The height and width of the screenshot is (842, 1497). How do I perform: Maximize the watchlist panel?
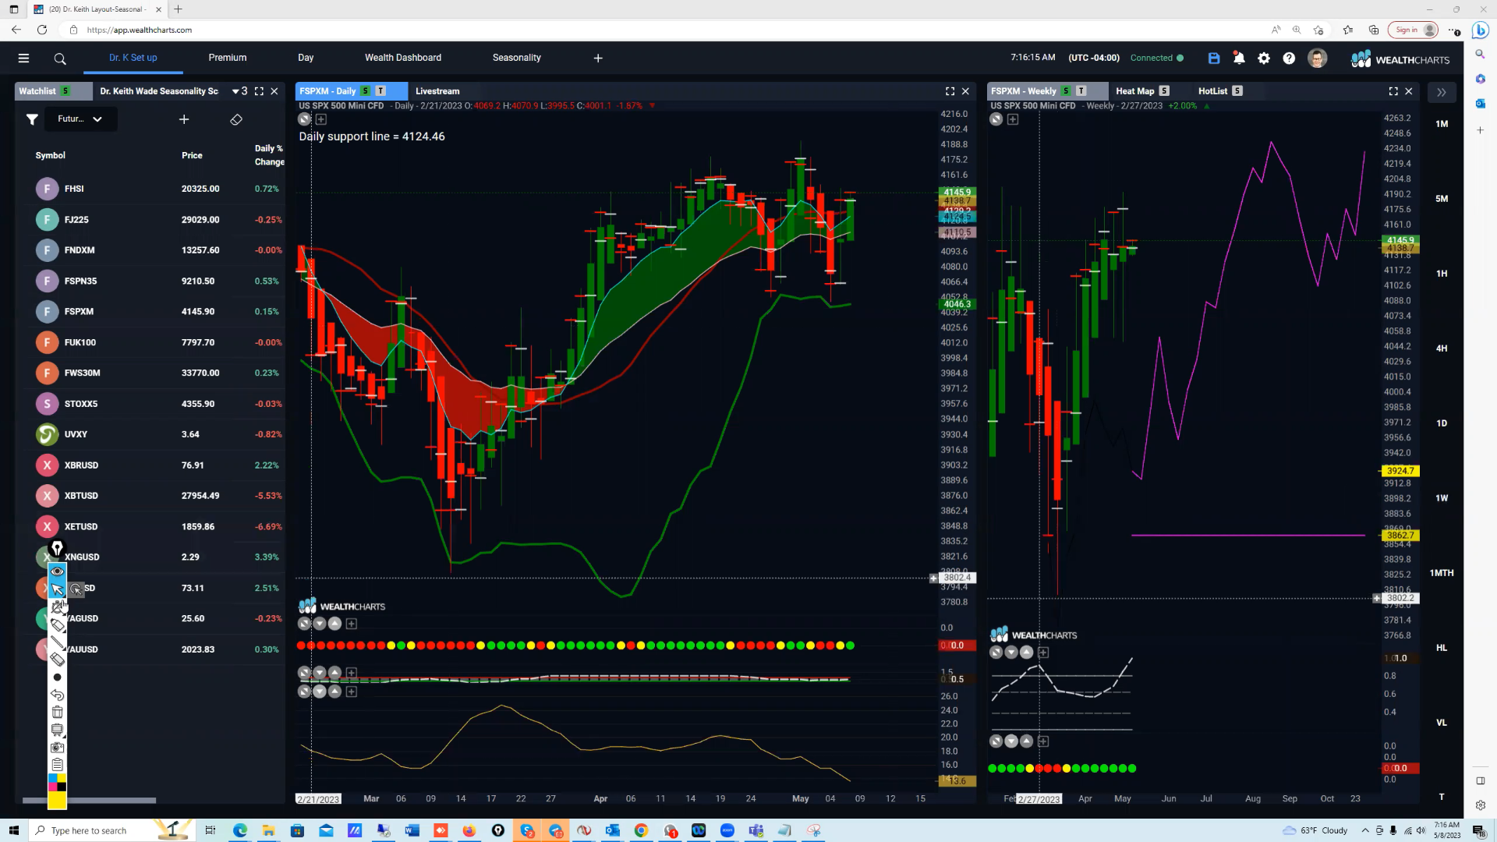click(259, 91)
